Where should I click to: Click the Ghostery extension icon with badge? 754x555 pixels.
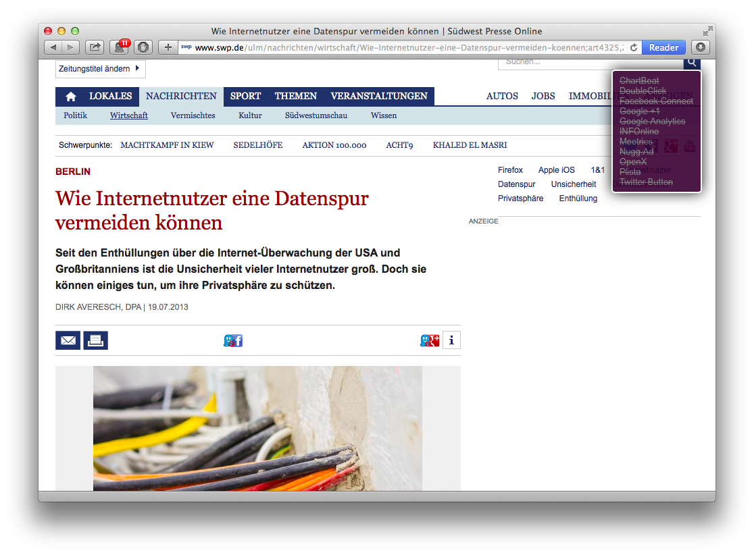tap(121, 47)
